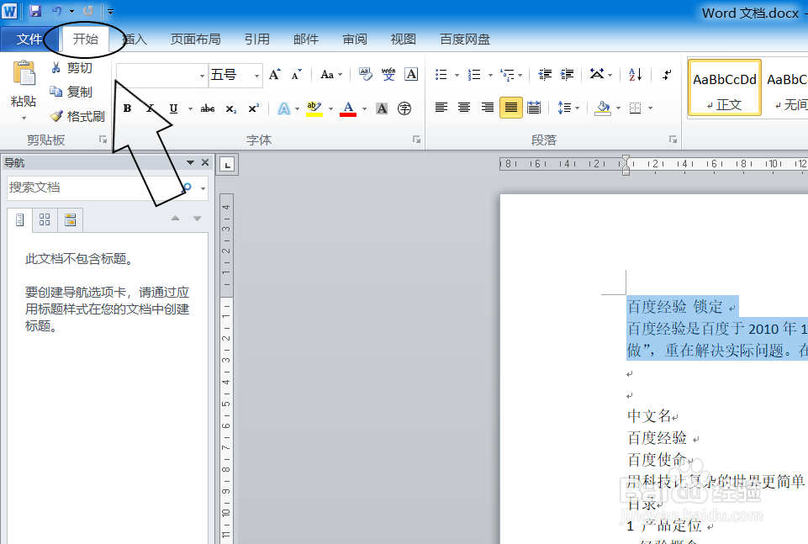Center the text
The height and width of the screenshot is (544, 808).
pos(464,107)
